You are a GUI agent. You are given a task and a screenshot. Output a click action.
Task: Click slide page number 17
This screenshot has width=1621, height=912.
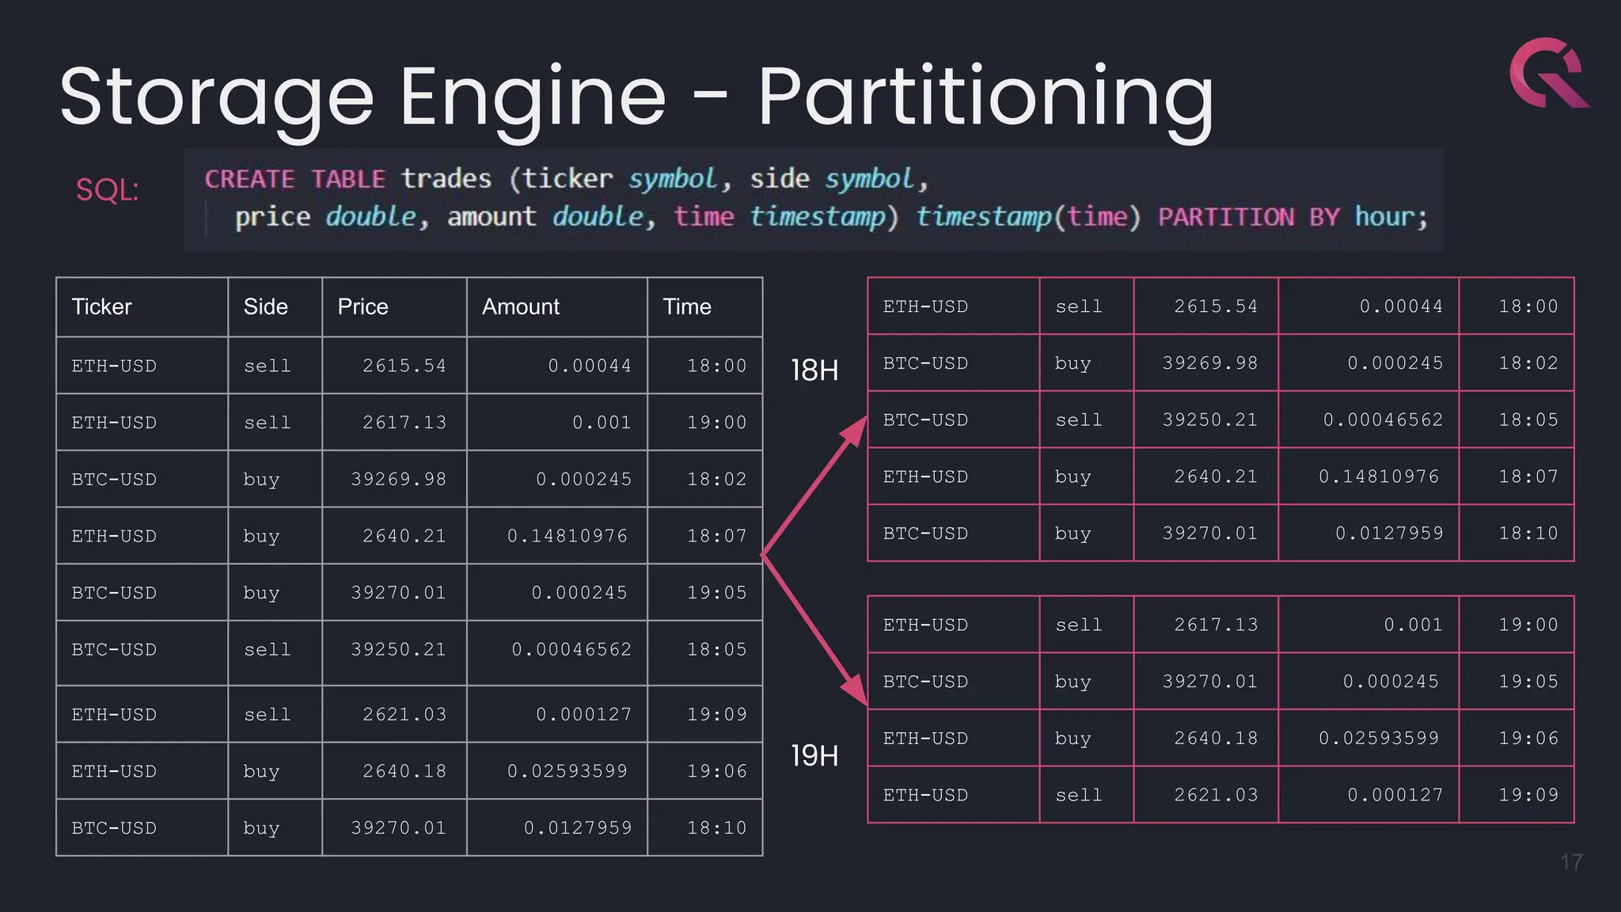tap(1571, 862)
